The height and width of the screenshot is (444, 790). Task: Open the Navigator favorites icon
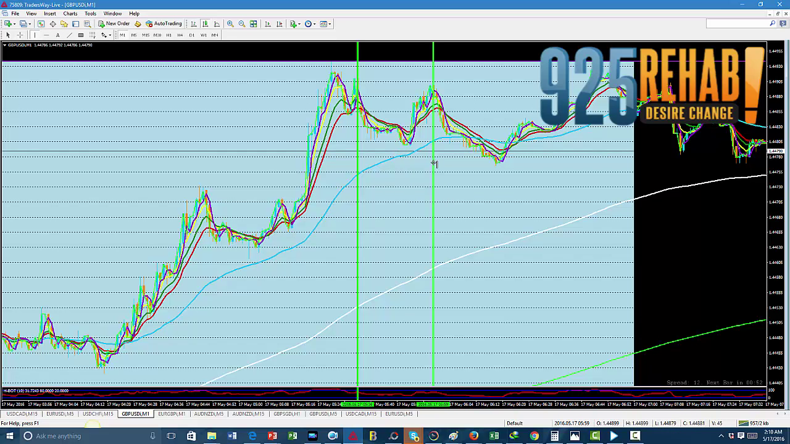64,24
